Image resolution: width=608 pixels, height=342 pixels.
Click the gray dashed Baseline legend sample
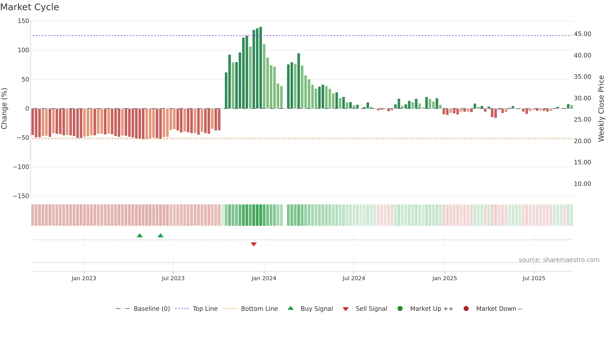pyautogui.click(x=123, y=309)
